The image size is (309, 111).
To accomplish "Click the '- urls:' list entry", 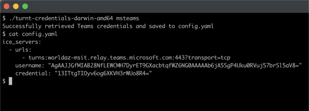I will pyautogui.click(x=20, y=50).
